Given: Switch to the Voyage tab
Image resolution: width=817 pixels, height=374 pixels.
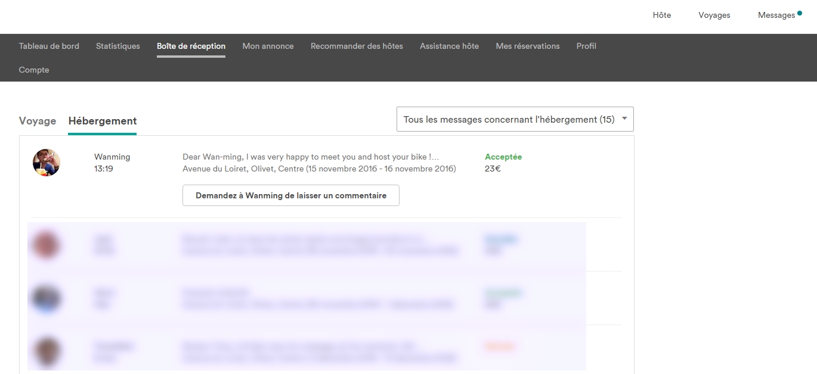Looking at the screenshot, I should click(x=38, y=121).
